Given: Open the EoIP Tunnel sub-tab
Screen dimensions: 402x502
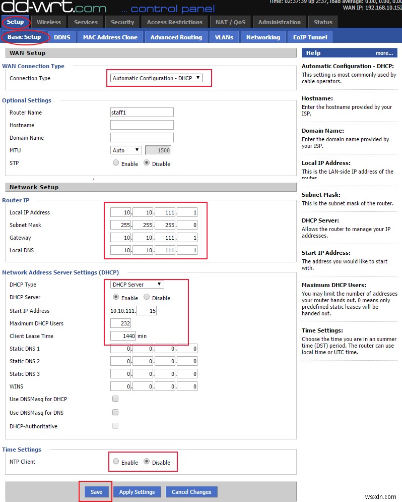Looking at the screenshot, I should click(x=310, y=37).
